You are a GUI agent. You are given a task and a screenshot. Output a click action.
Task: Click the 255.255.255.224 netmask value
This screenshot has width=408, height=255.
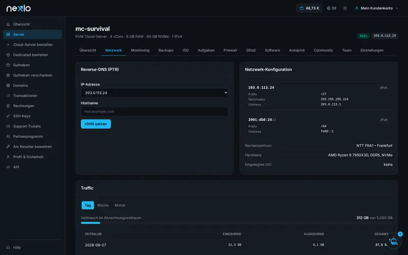[x=335, y=99]
